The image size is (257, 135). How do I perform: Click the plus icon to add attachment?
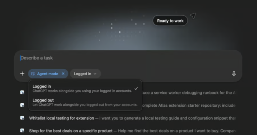(22, 74)
